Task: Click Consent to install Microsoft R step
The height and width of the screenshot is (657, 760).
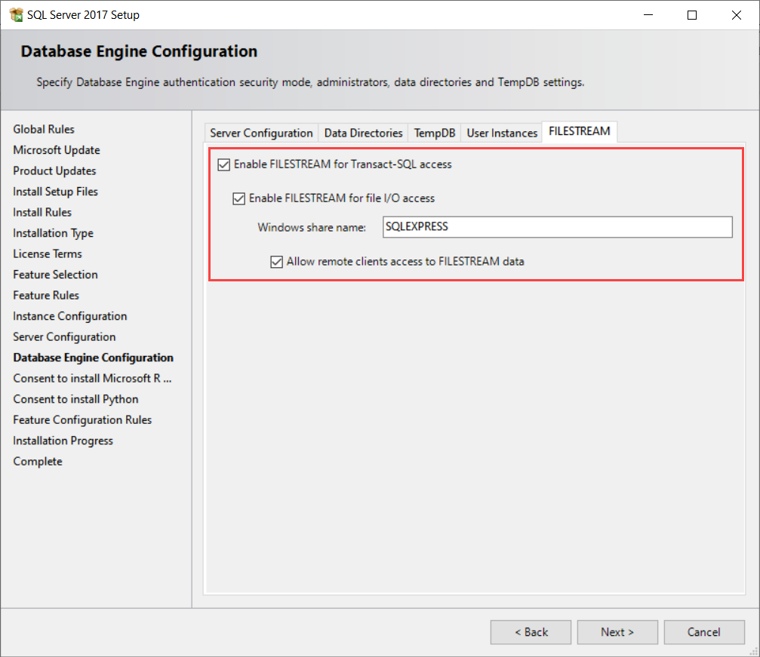Action: click(92, 379)
